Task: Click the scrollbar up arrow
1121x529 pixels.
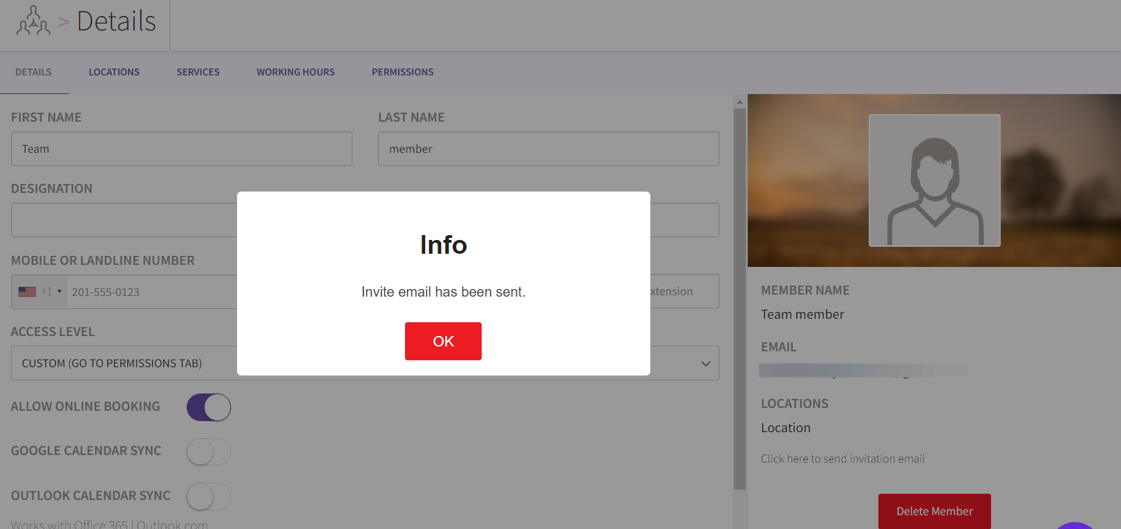Action: point(740,102)
